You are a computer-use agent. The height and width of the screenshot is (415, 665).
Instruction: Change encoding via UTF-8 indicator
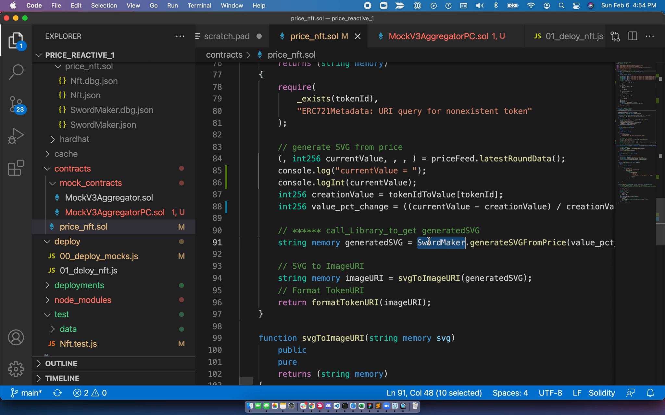[550, 393]
